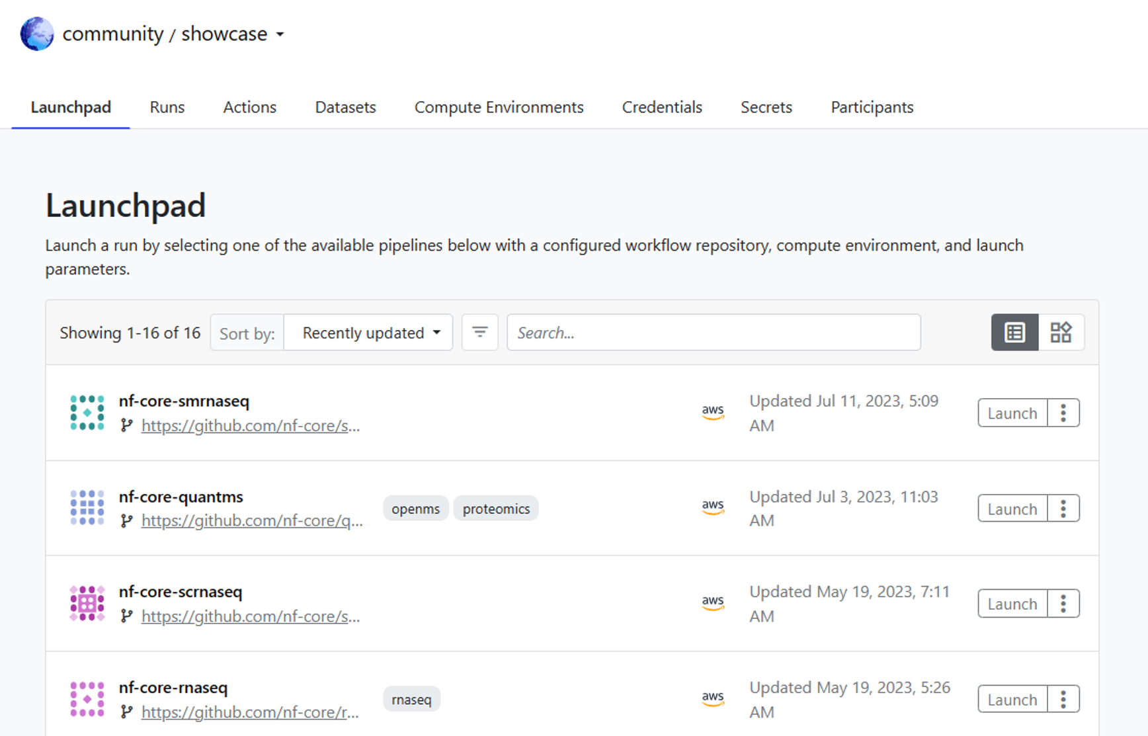
Task: Click the nf-core-smrnaseq pipeline icon
Action: (x=87, y=413)
